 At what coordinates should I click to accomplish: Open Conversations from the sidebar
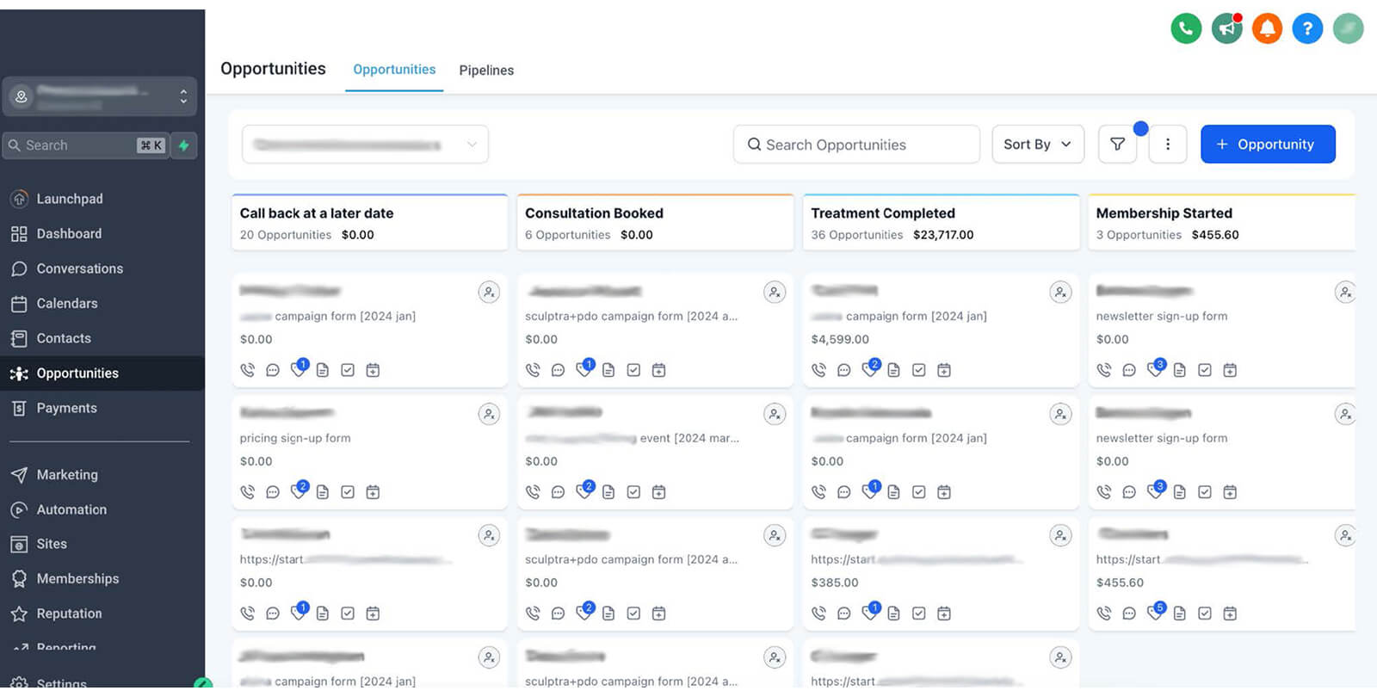(x=79, y=268)
